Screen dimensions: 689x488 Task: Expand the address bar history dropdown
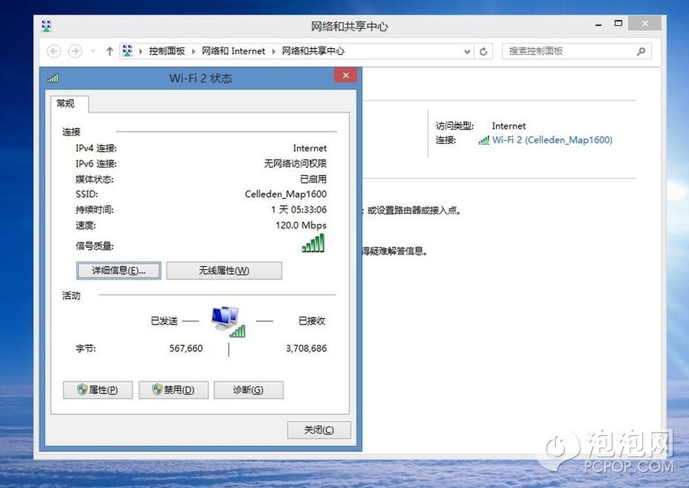(467, 52)
